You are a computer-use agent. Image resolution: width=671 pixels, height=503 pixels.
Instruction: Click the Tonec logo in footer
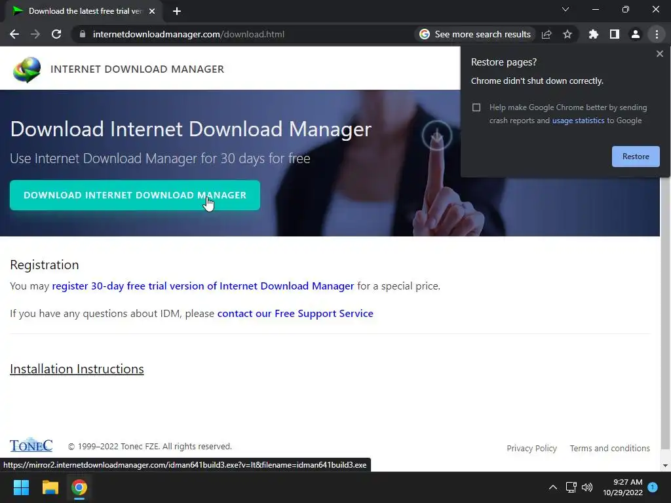(31, 445)
